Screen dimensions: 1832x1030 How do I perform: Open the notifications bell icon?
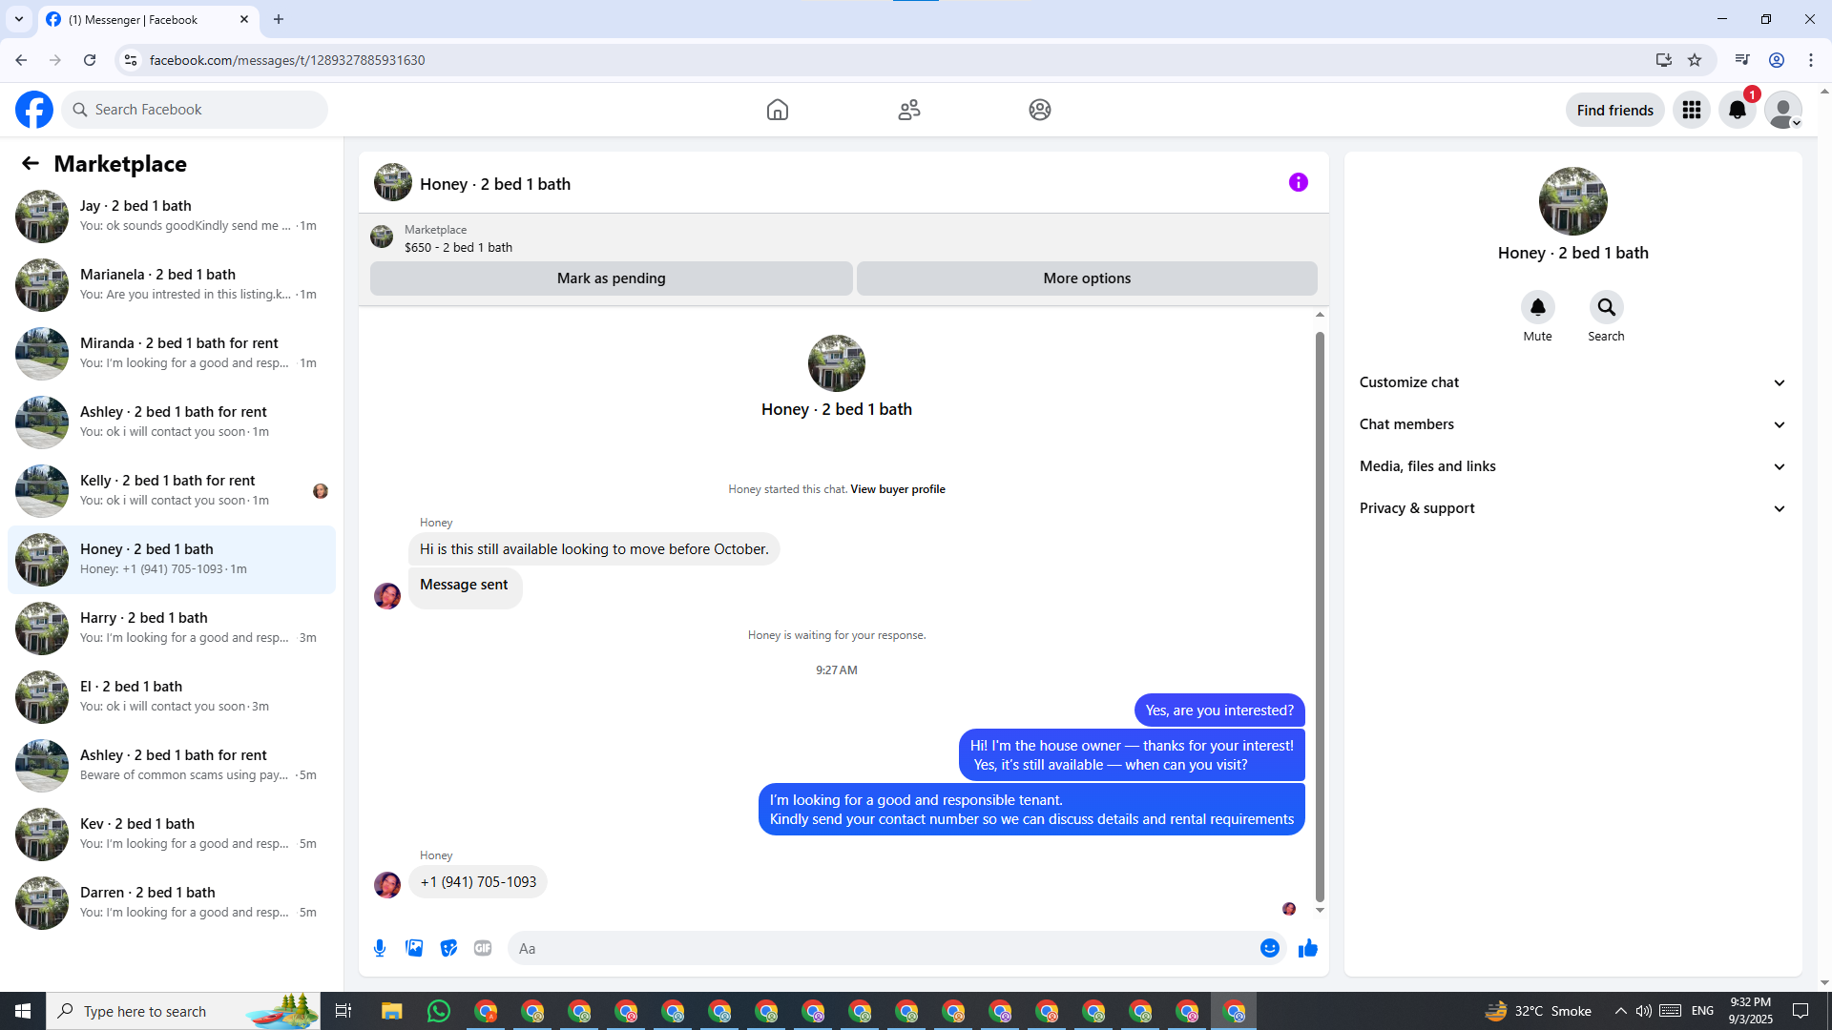tap(1738, 110)
